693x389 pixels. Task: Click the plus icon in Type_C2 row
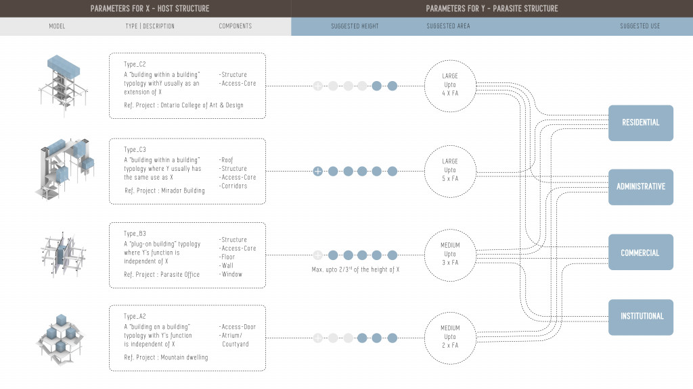(317, 86)
